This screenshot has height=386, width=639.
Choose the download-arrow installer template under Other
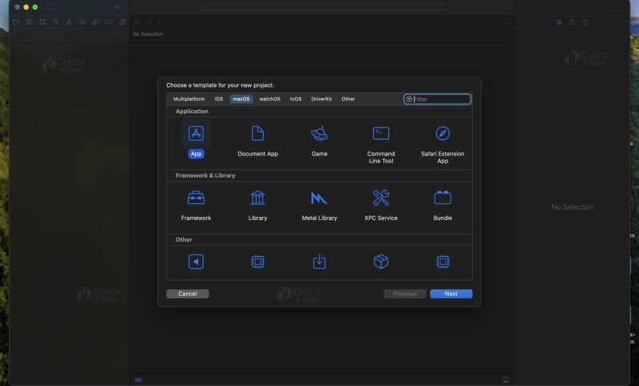click(x=319, y=262)
